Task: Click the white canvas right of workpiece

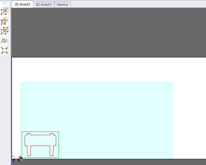Action: [189, 117]
